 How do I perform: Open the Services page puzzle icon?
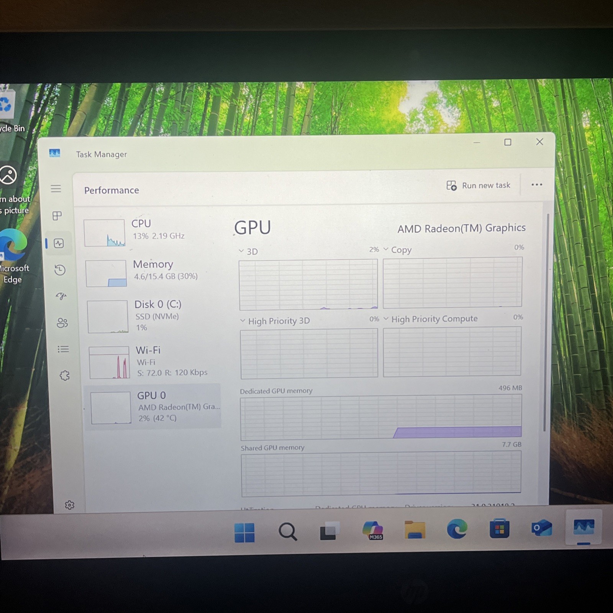pos(64,375)
